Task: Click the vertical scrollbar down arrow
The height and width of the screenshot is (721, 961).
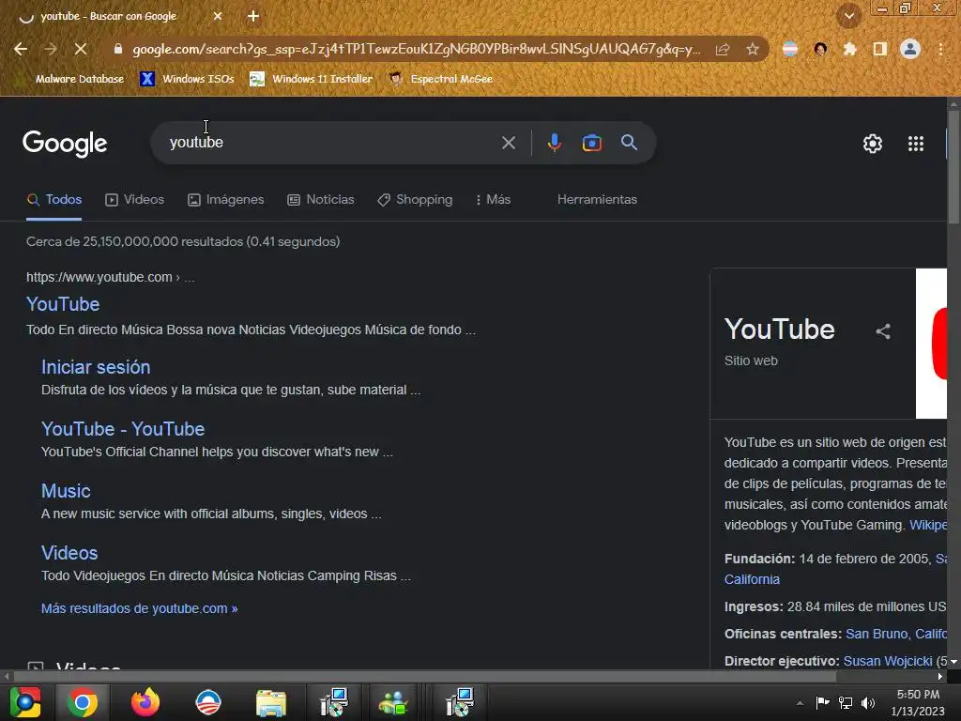Action: pos(953,662)
